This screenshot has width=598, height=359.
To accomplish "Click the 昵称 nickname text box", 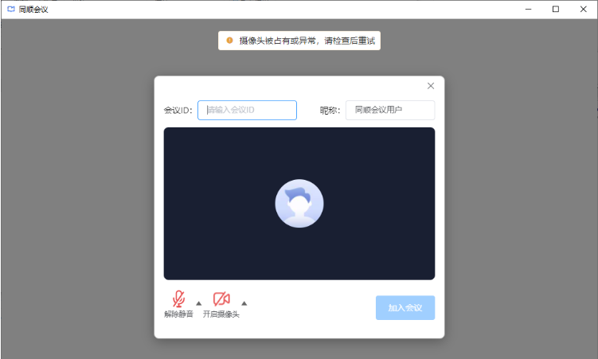I will (390, 110).
